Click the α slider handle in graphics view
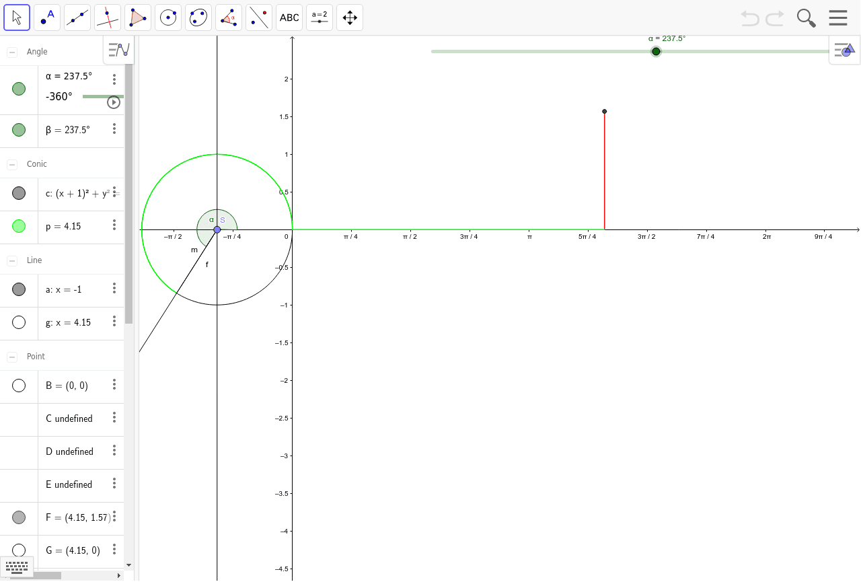This screenshot has height=582, width=861. (x=656, y=52)
